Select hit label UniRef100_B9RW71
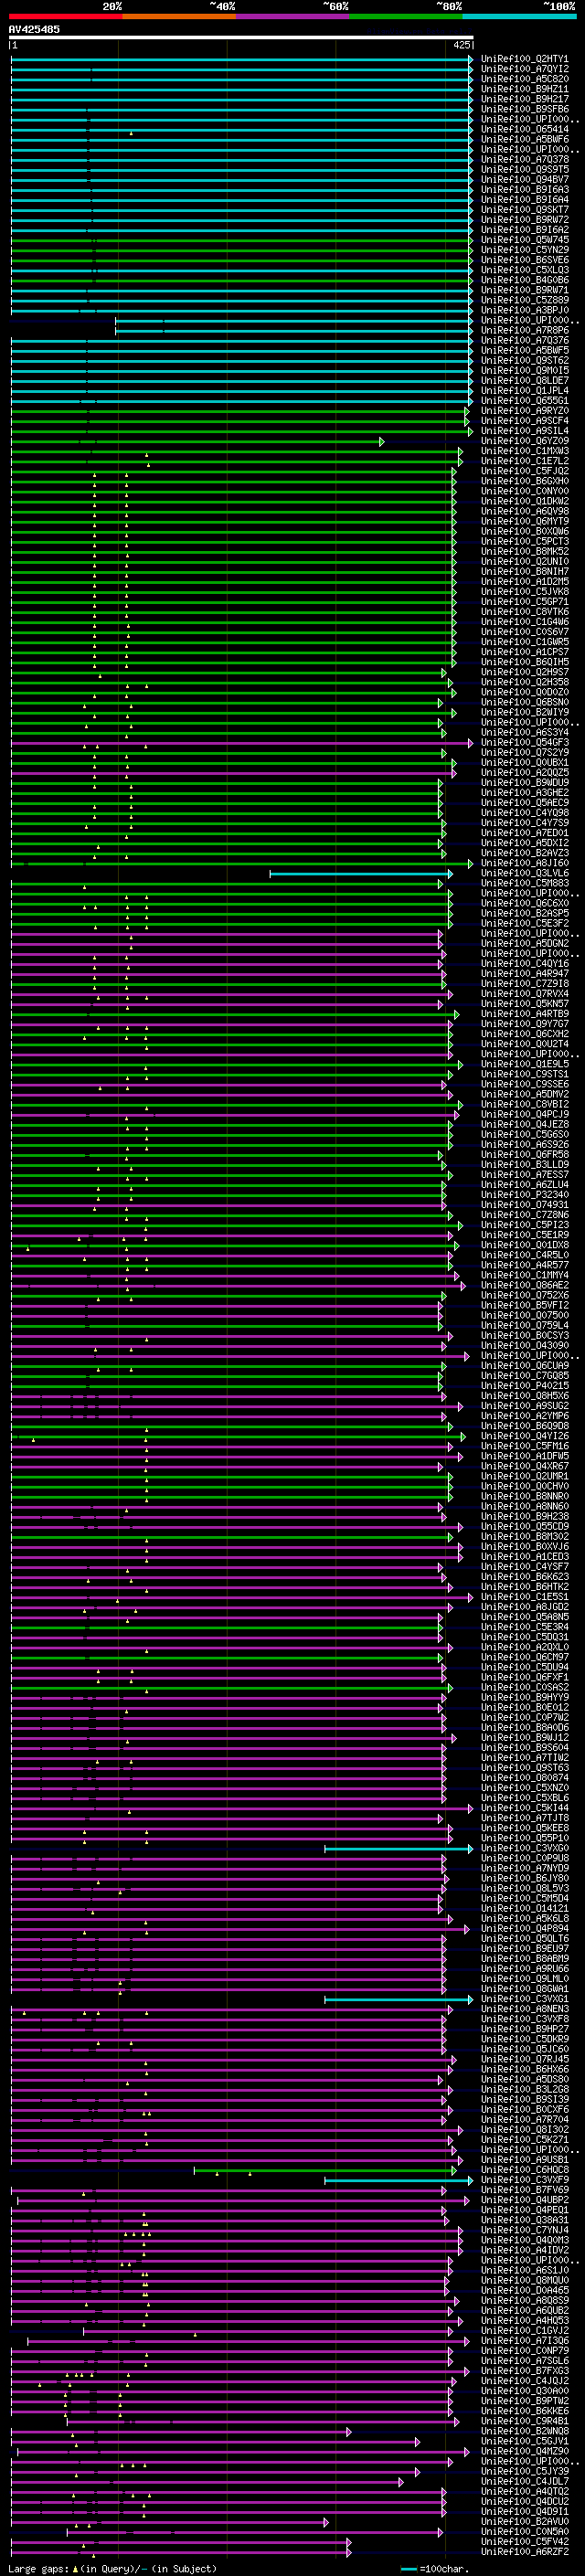 524,290
